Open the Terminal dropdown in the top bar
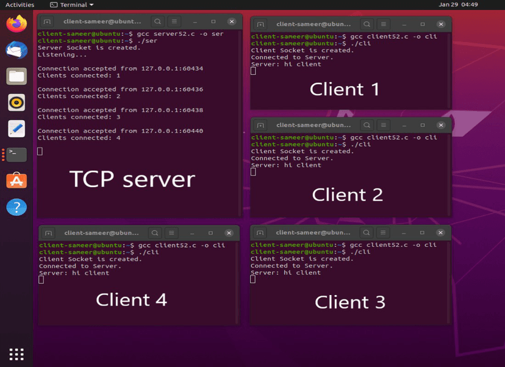 (x=71, y=4)
